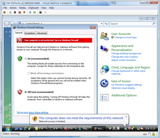Screen dimensions: 160x138
Task: Click the grayed-out Start VM toolbar icon
Action: [x=10, y=12]
